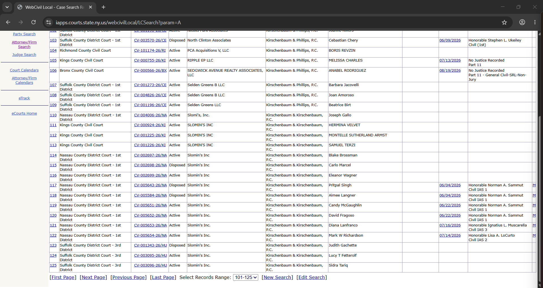
Task: Open the Party Search sidebar link
Action: [24, 34]
